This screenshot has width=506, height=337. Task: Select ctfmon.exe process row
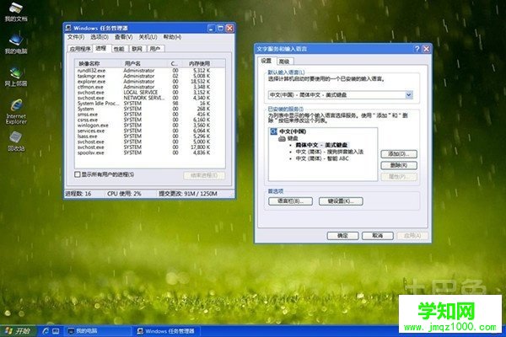click(x=143, y=87)
